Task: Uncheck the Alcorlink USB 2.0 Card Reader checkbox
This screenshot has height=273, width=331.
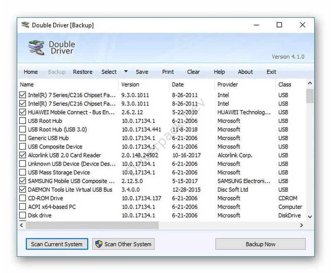Action: point(23,155)
